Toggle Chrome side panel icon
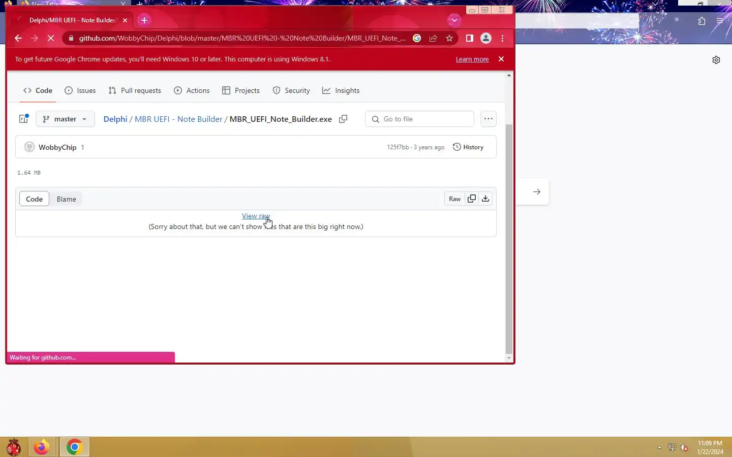Viewport: 732px width, 457px height. tap(470, 38)
